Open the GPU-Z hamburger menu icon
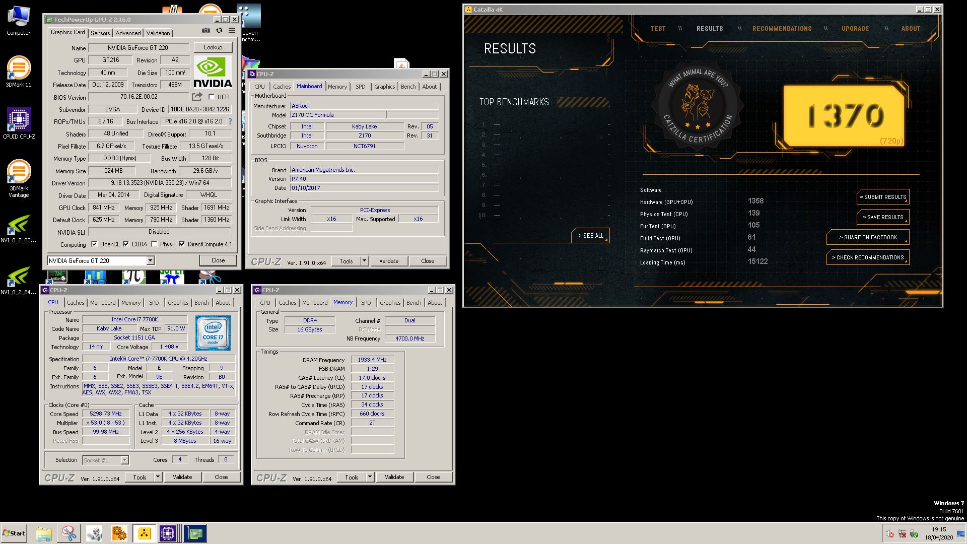Image resolution: width=967 pixels, height=544 pixels. [x=232, y=31]
